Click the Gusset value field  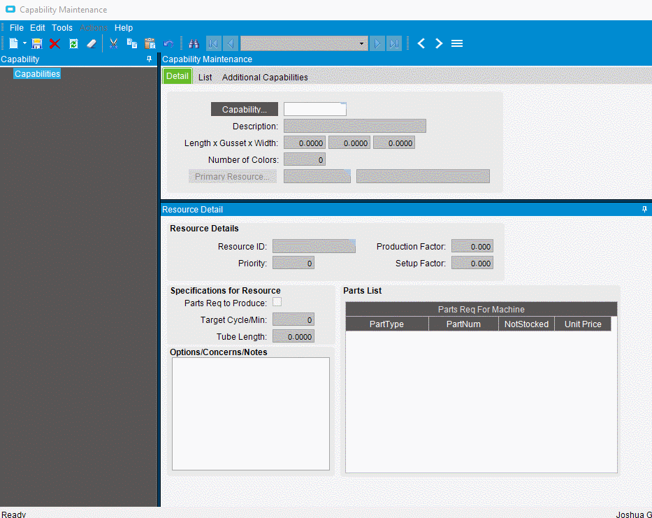[349, 143]
